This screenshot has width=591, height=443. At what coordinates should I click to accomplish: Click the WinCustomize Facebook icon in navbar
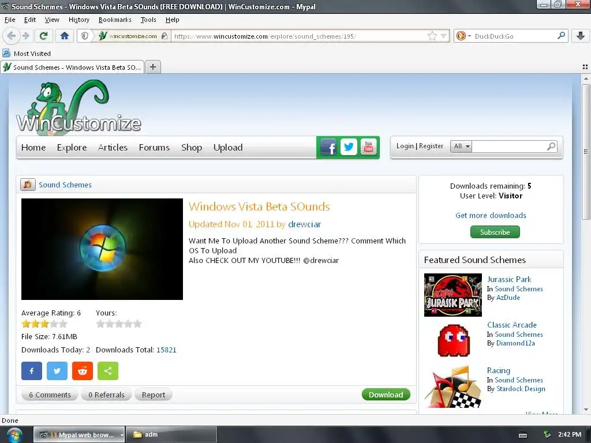point(328,147)
